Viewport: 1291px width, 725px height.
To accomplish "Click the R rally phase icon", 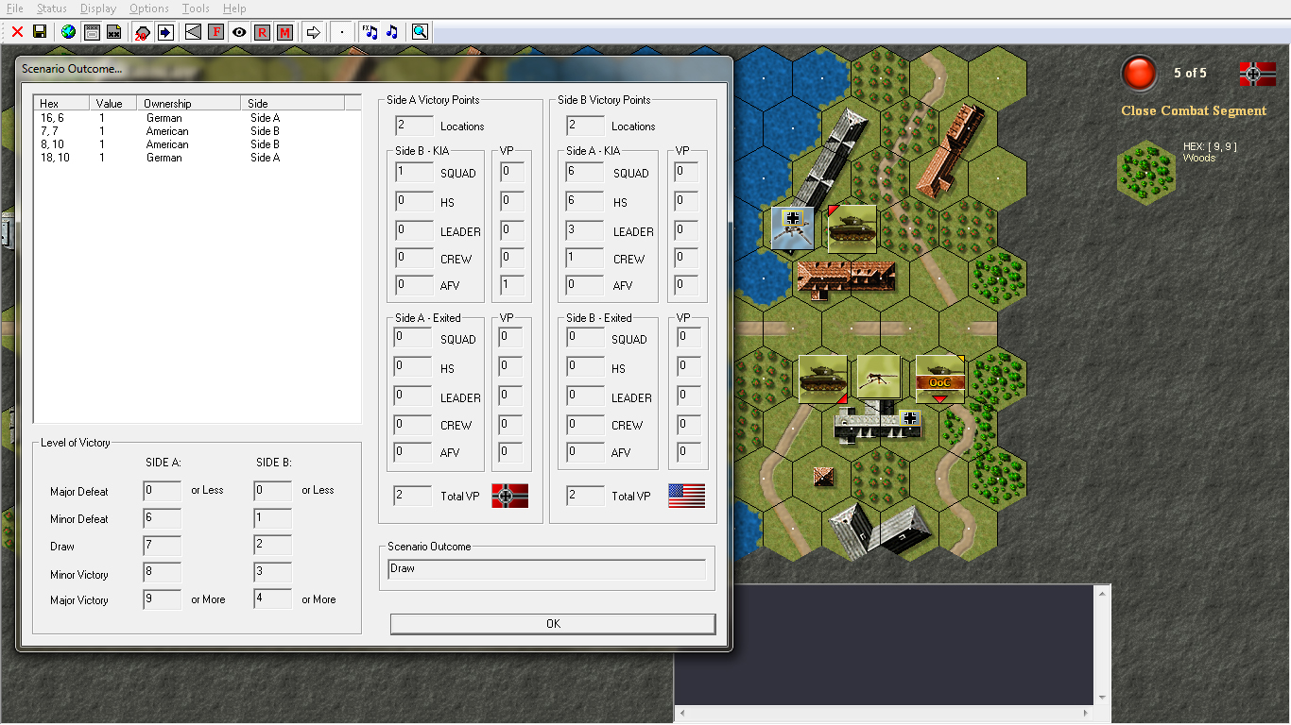I will pyautogui.click(x=262, y=31).
